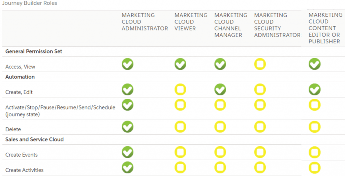345x176 pixels.
Task: Click Administrator's green check for Delete
Action: coord(128,127)
